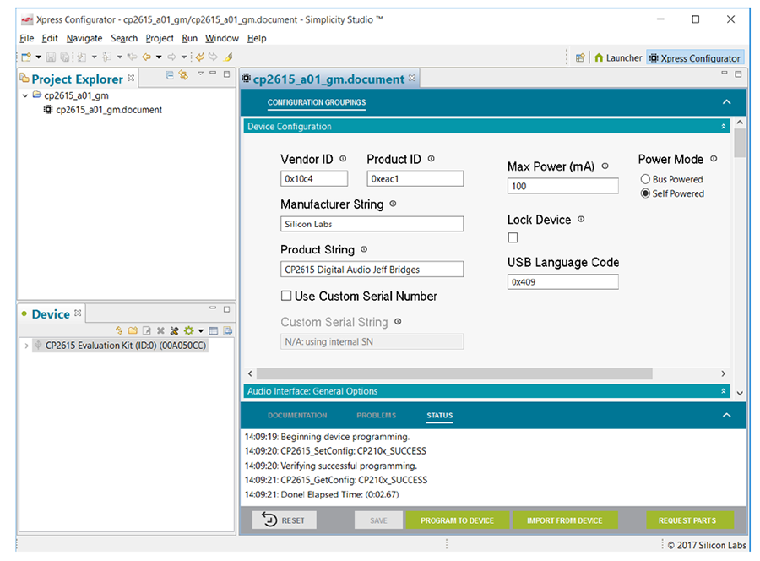760x561 pixels.
Task: Select the Self Powered radio button
Action: pyautogui.click(x=645, y=193)
